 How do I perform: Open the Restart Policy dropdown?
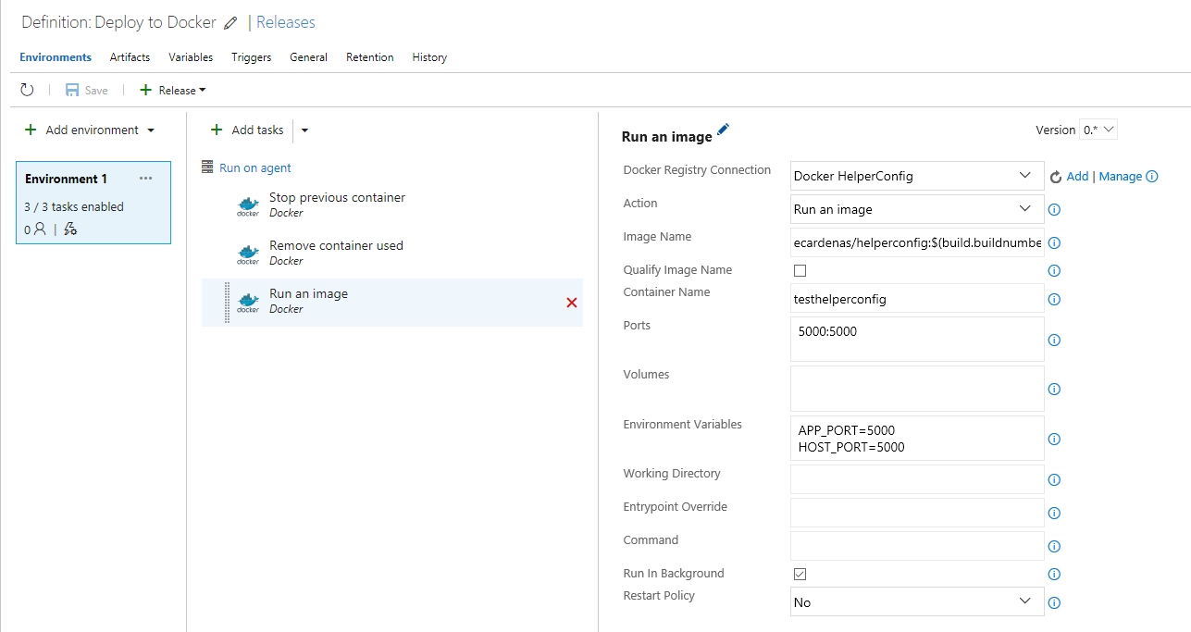917,602
